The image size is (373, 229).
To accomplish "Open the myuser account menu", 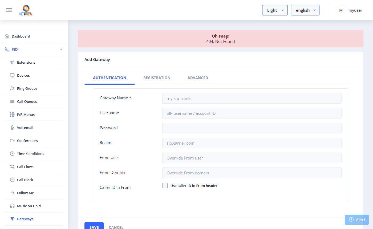I will click(349, 10).
